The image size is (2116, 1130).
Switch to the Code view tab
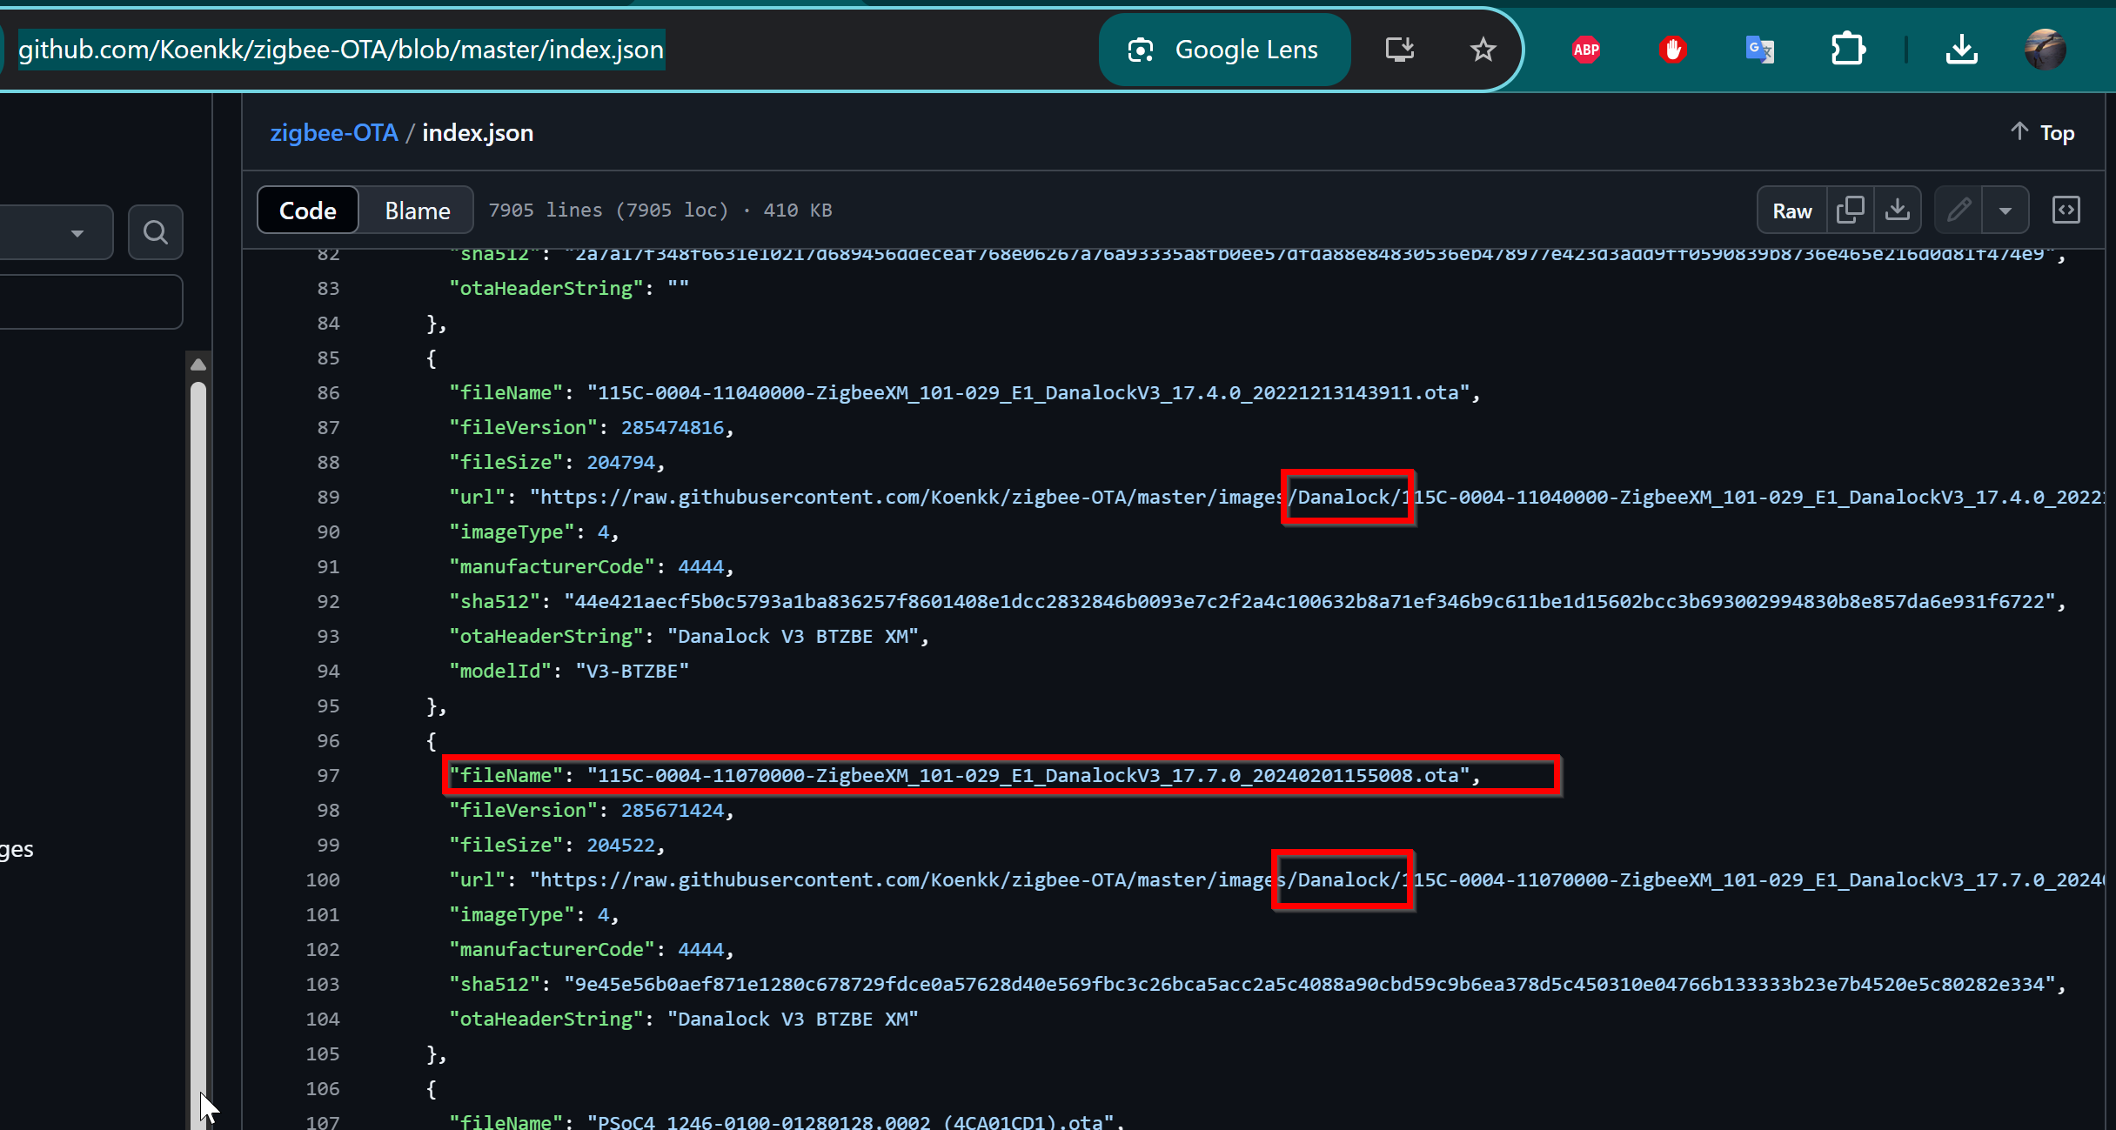[x=308, y=211]
